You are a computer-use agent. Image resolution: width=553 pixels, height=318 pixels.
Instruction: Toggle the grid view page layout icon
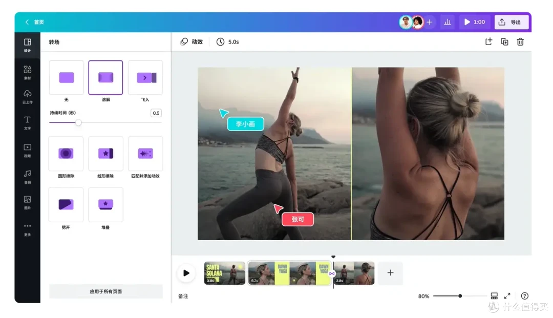click(494, 296)
